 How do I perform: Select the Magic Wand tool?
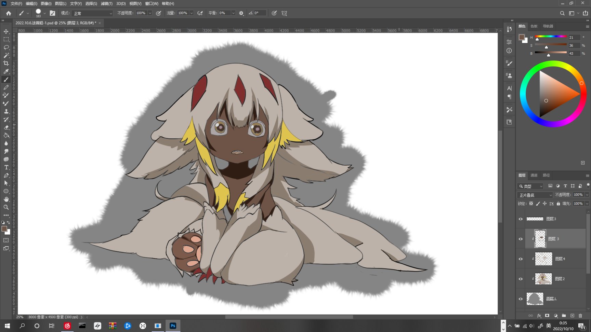(6, 55)
